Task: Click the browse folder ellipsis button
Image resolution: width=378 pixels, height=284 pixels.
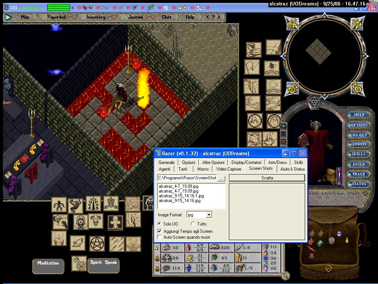Action: [x=221, y=178]
